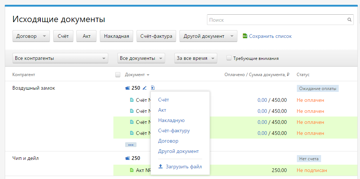Choose Накладную in the popup menu
The height and width of the screenshot is (179, 360).
[171, 120]
